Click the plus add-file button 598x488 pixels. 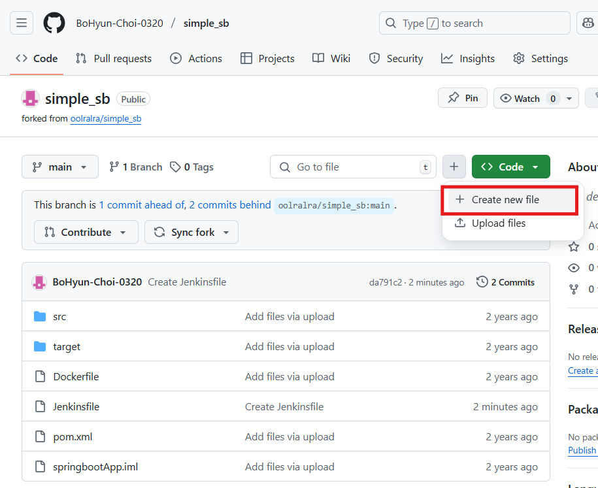click(x=454, y=167)
